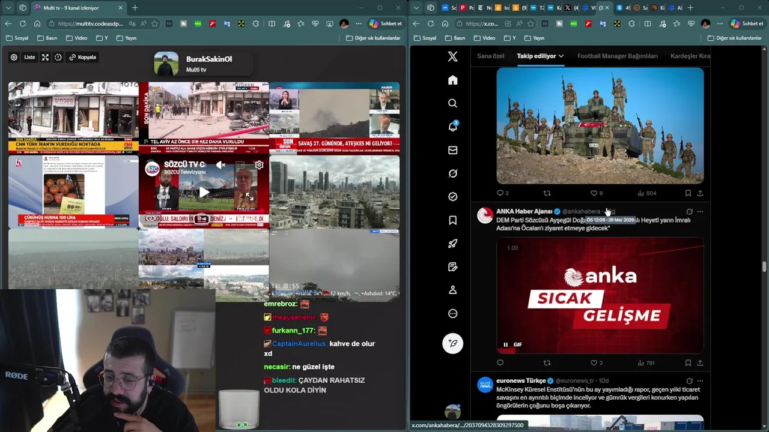Click the dashed circle timer icon in Multi tv

coord(58,57)
